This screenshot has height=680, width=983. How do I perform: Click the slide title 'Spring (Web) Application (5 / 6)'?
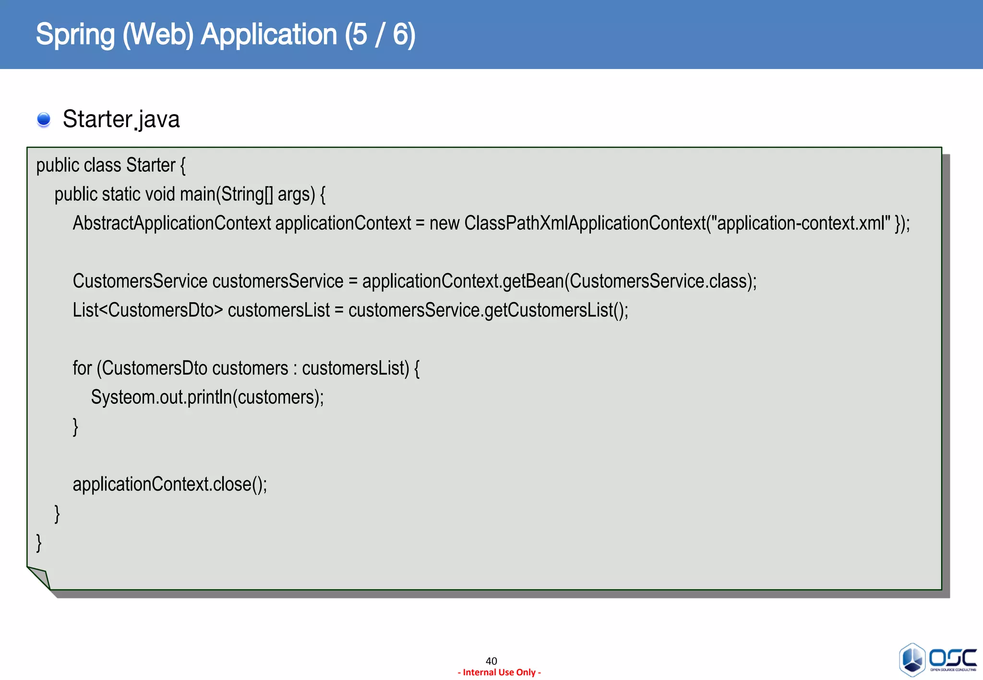click(x=226, y=35)
